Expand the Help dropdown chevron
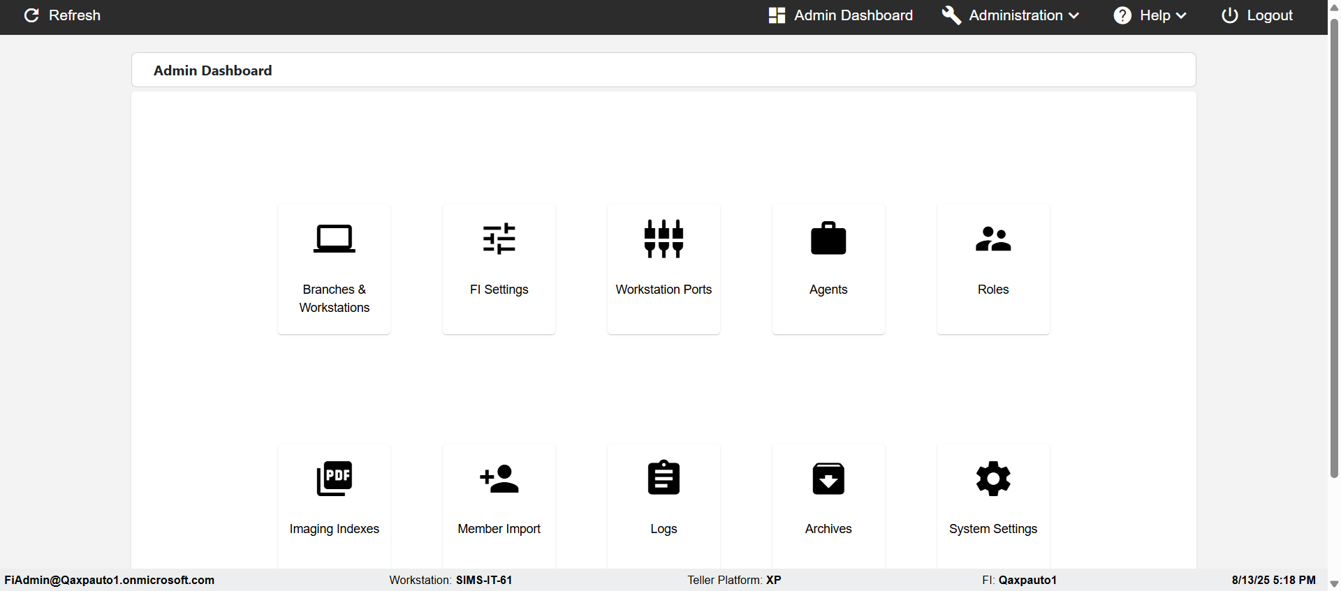The width and height of the screenshot is (1341, 591). point(1181,16)
